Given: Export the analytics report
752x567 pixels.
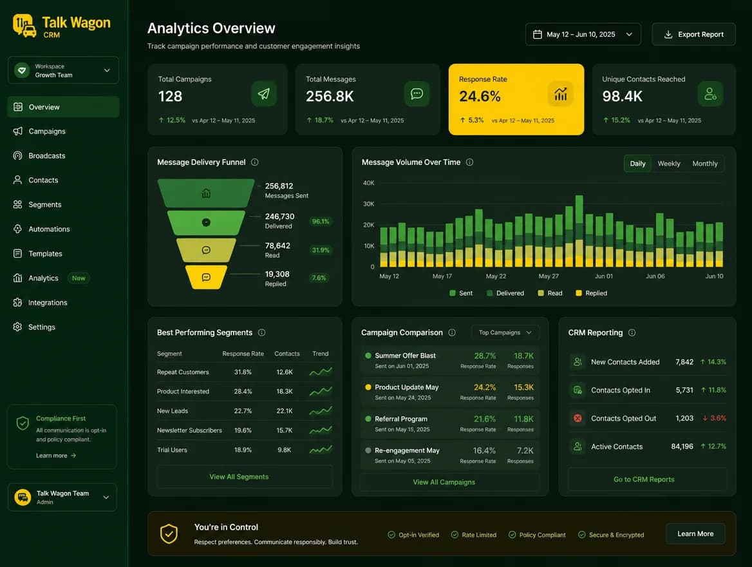Looking at the screenshot, I should (693, 35).
